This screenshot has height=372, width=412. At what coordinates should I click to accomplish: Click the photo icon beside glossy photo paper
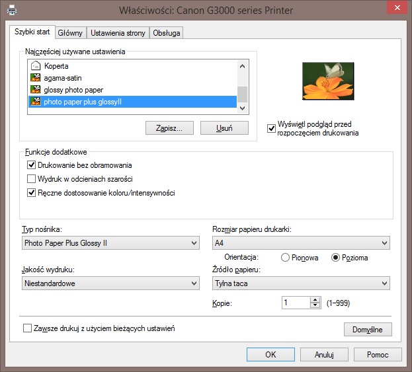36,90
